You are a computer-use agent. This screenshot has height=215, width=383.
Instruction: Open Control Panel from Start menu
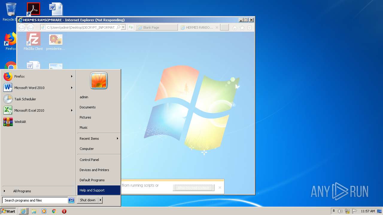(x=99, y=160)
